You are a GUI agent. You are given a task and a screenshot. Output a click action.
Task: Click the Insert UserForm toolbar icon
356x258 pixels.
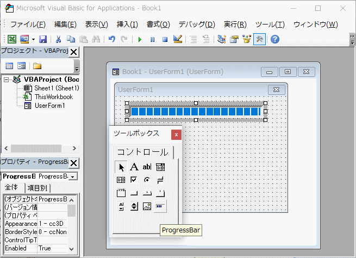(24, 39)
